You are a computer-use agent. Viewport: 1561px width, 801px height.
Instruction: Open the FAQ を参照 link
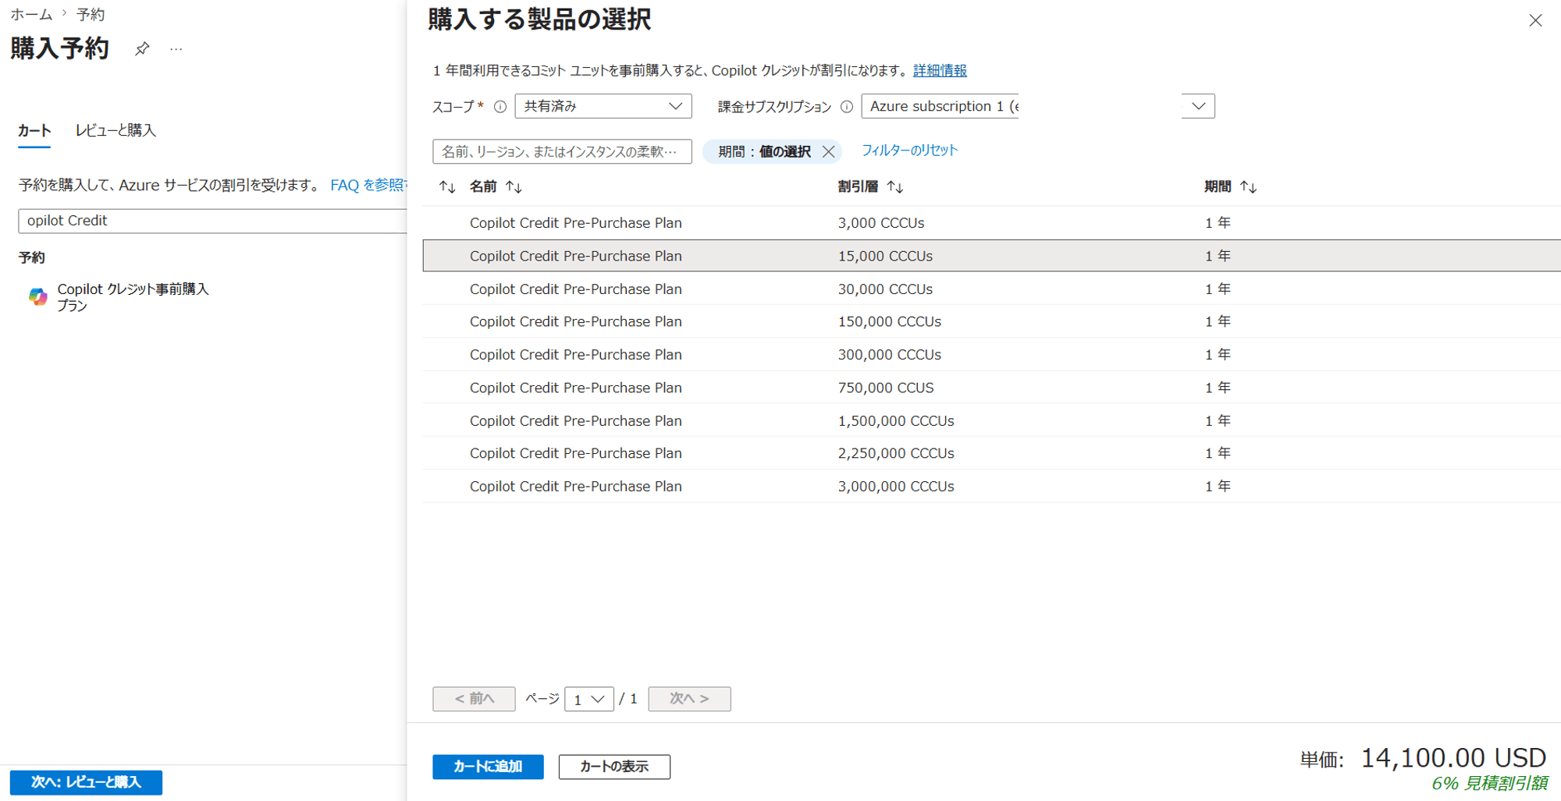[368, 185]
